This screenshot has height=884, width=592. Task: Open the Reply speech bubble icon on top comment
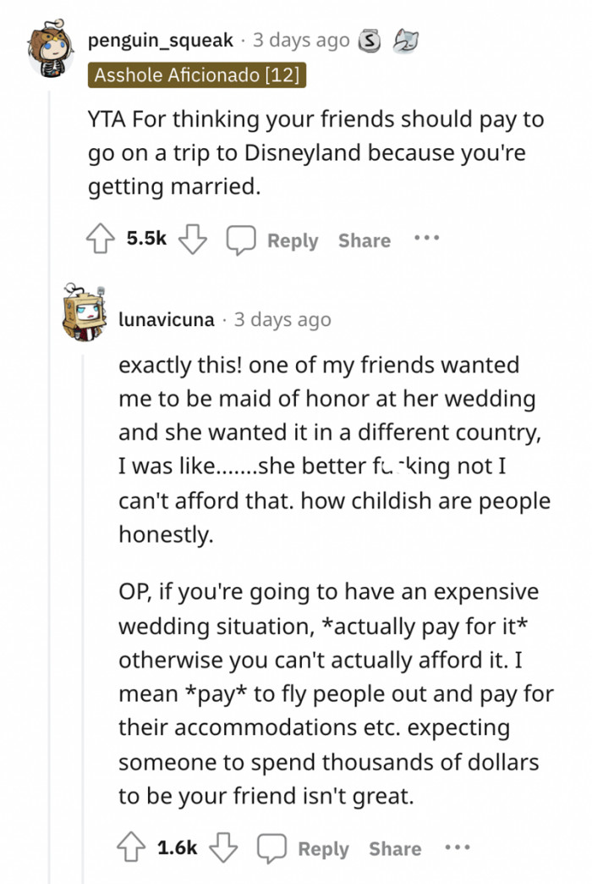243,240
